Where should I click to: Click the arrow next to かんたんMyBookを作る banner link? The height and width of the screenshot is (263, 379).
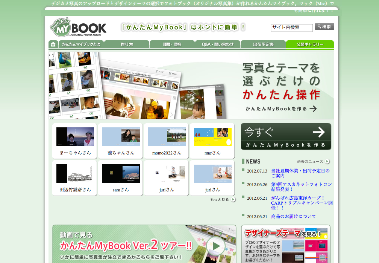[x=313, y=109]
